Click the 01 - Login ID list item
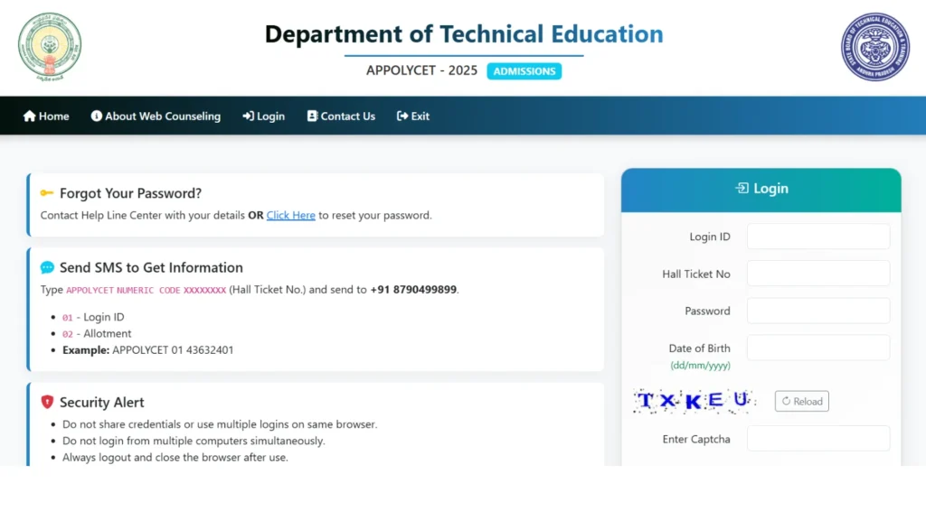Viewport: 926px width, 511px height. pyautogui.click(x=93, y=317)
